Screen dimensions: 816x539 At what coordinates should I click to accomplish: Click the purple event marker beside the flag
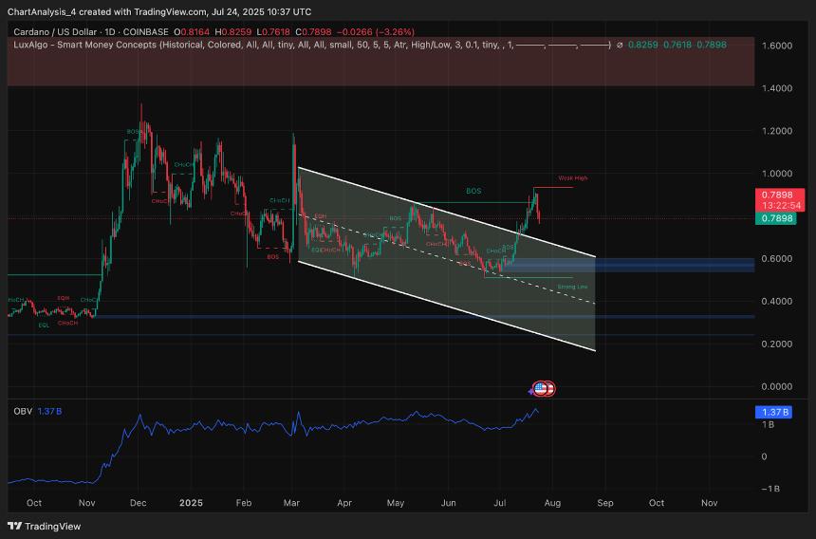pos(532,388)
